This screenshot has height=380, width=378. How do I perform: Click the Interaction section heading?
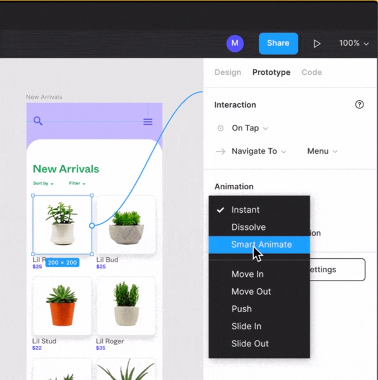pyautogui.click(x=235, y=105)
